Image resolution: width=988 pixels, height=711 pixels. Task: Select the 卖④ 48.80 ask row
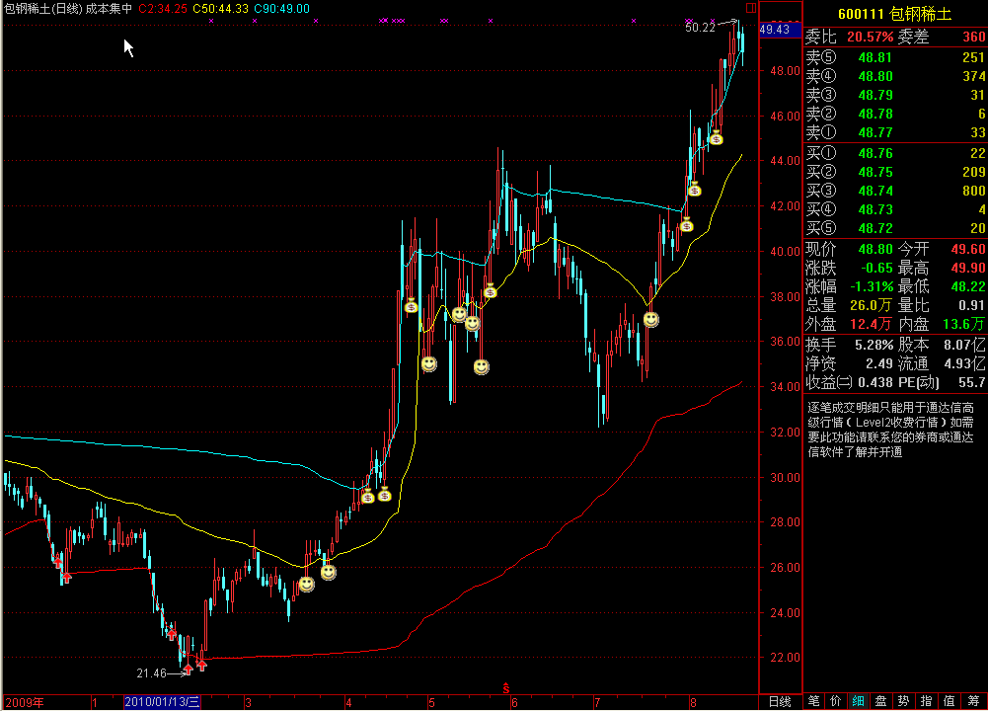pos(895,76)
